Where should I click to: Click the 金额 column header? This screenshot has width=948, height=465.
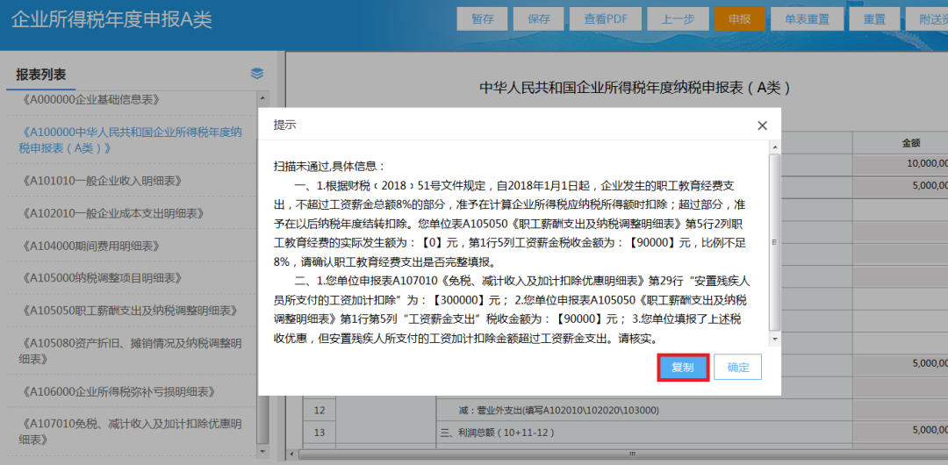pos(911,143)
